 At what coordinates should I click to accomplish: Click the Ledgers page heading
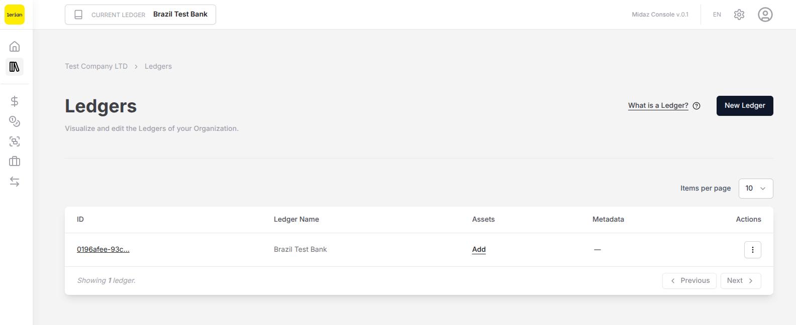101,106
